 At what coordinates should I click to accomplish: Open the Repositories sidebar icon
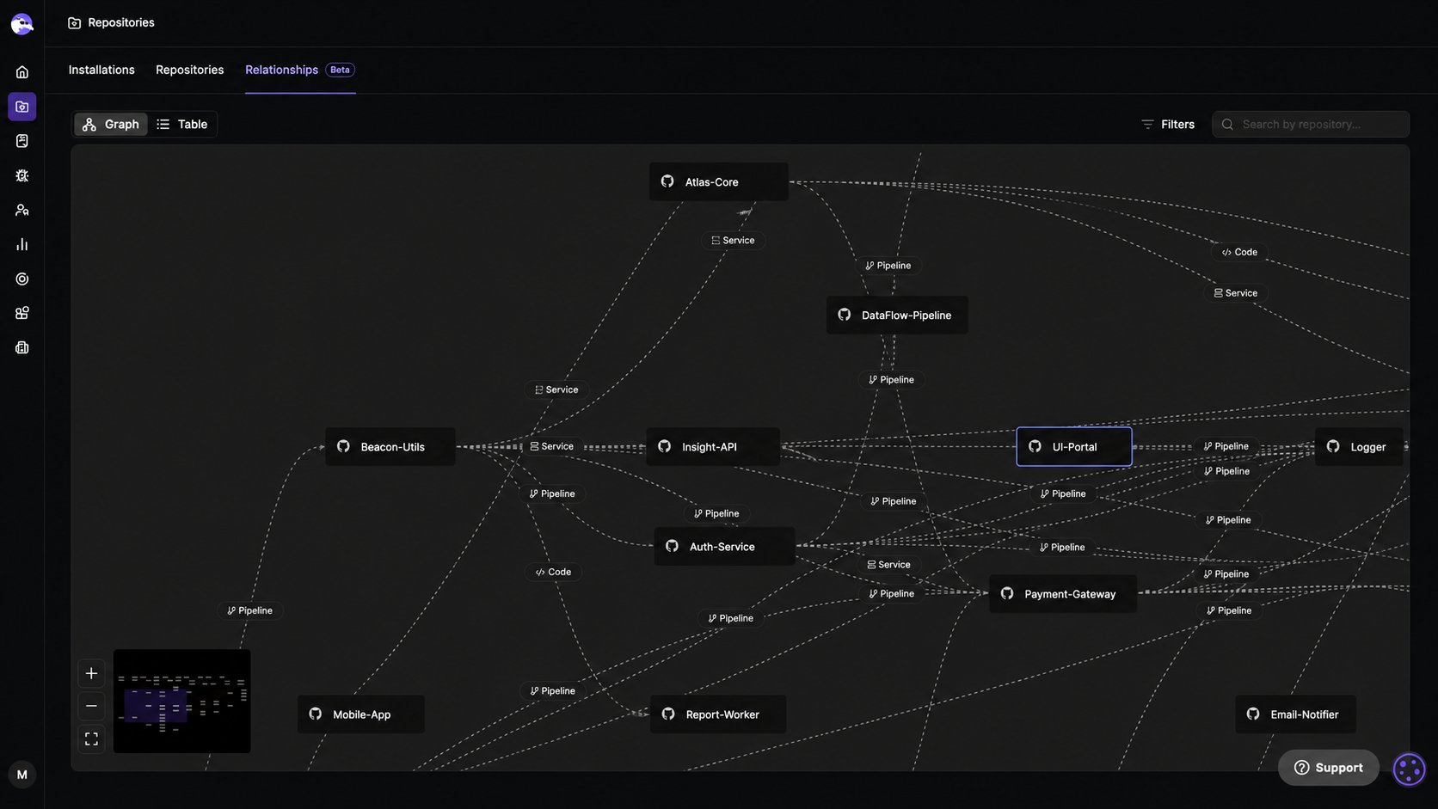pos(22,107)
